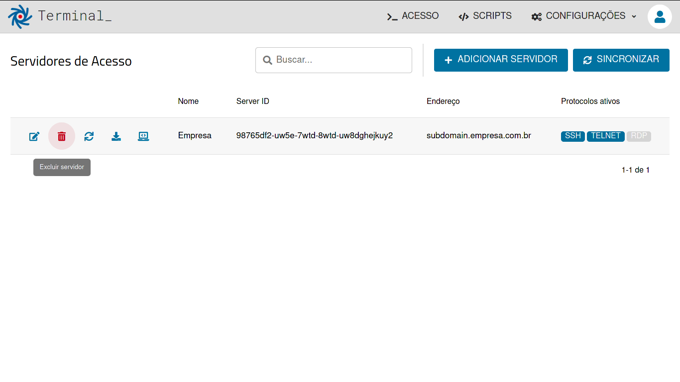Open the user profile avatar
Screen dimensions: 680x382
tap(660, 16)
